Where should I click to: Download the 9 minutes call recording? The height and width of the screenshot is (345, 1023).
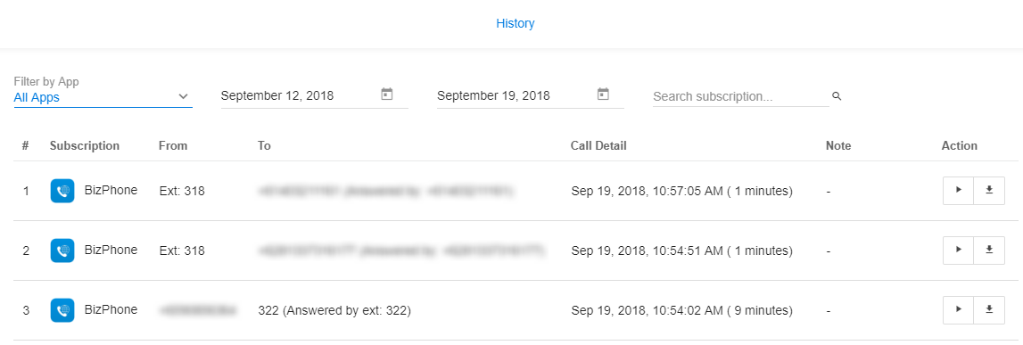(x=989, y=309)
